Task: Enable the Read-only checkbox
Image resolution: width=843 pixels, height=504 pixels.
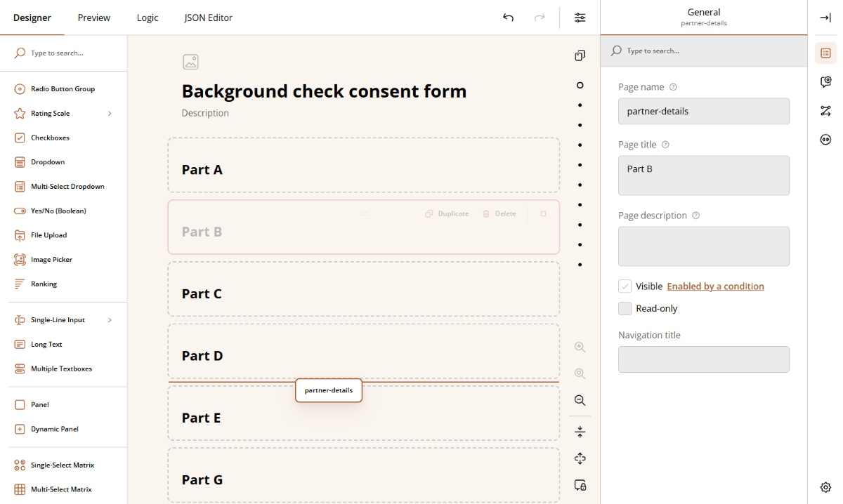Action: (x=625, y=308)
